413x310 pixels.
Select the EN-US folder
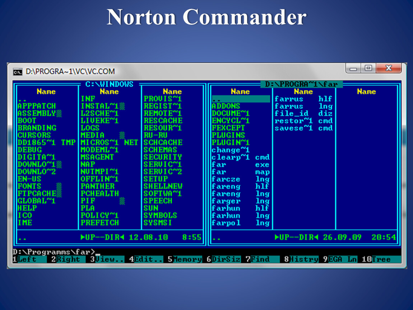29,179
